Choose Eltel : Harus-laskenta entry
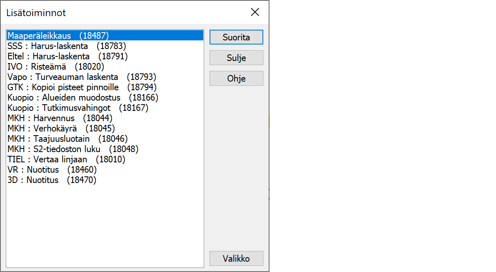The image size is (496, 272). pos(67,56)
